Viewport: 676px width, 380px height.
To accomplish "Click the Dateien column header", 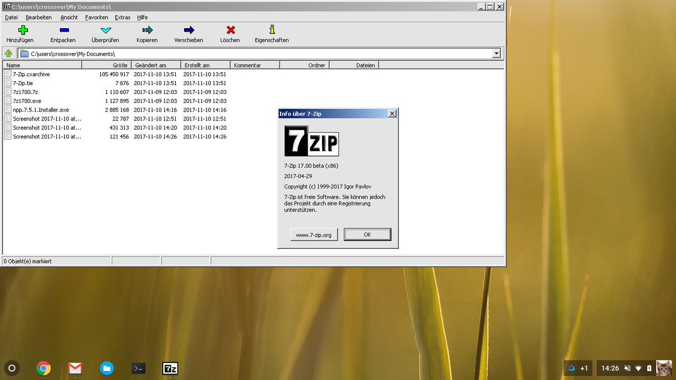I will (x=354, y=65).
